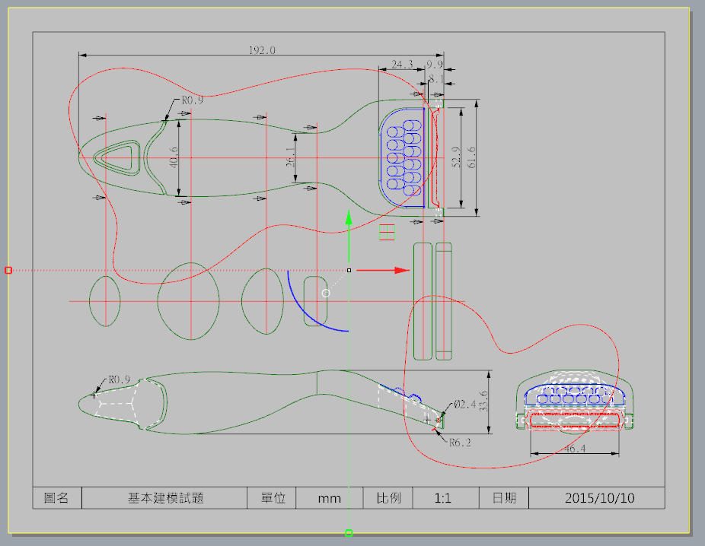705x546 pixels.
Task: Click the green square handle below title block
Action: (x=349, y=532)
